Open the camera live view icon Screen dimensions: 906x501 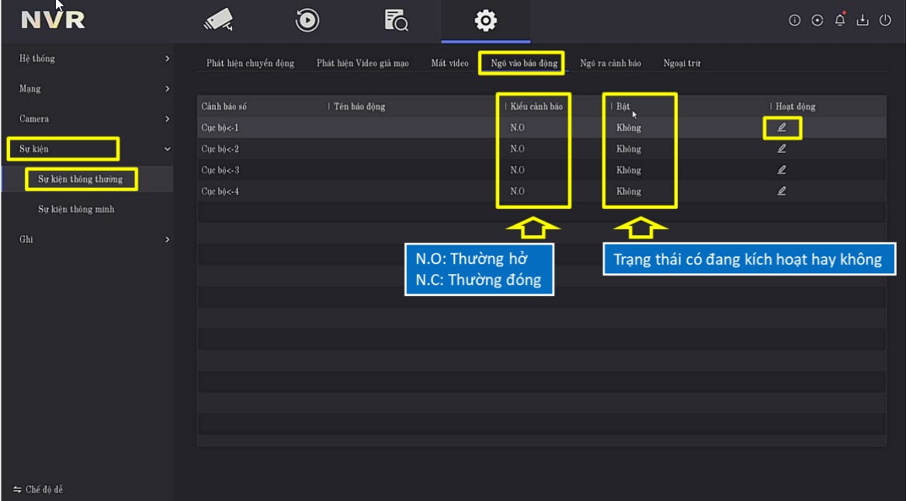point(218,20)
